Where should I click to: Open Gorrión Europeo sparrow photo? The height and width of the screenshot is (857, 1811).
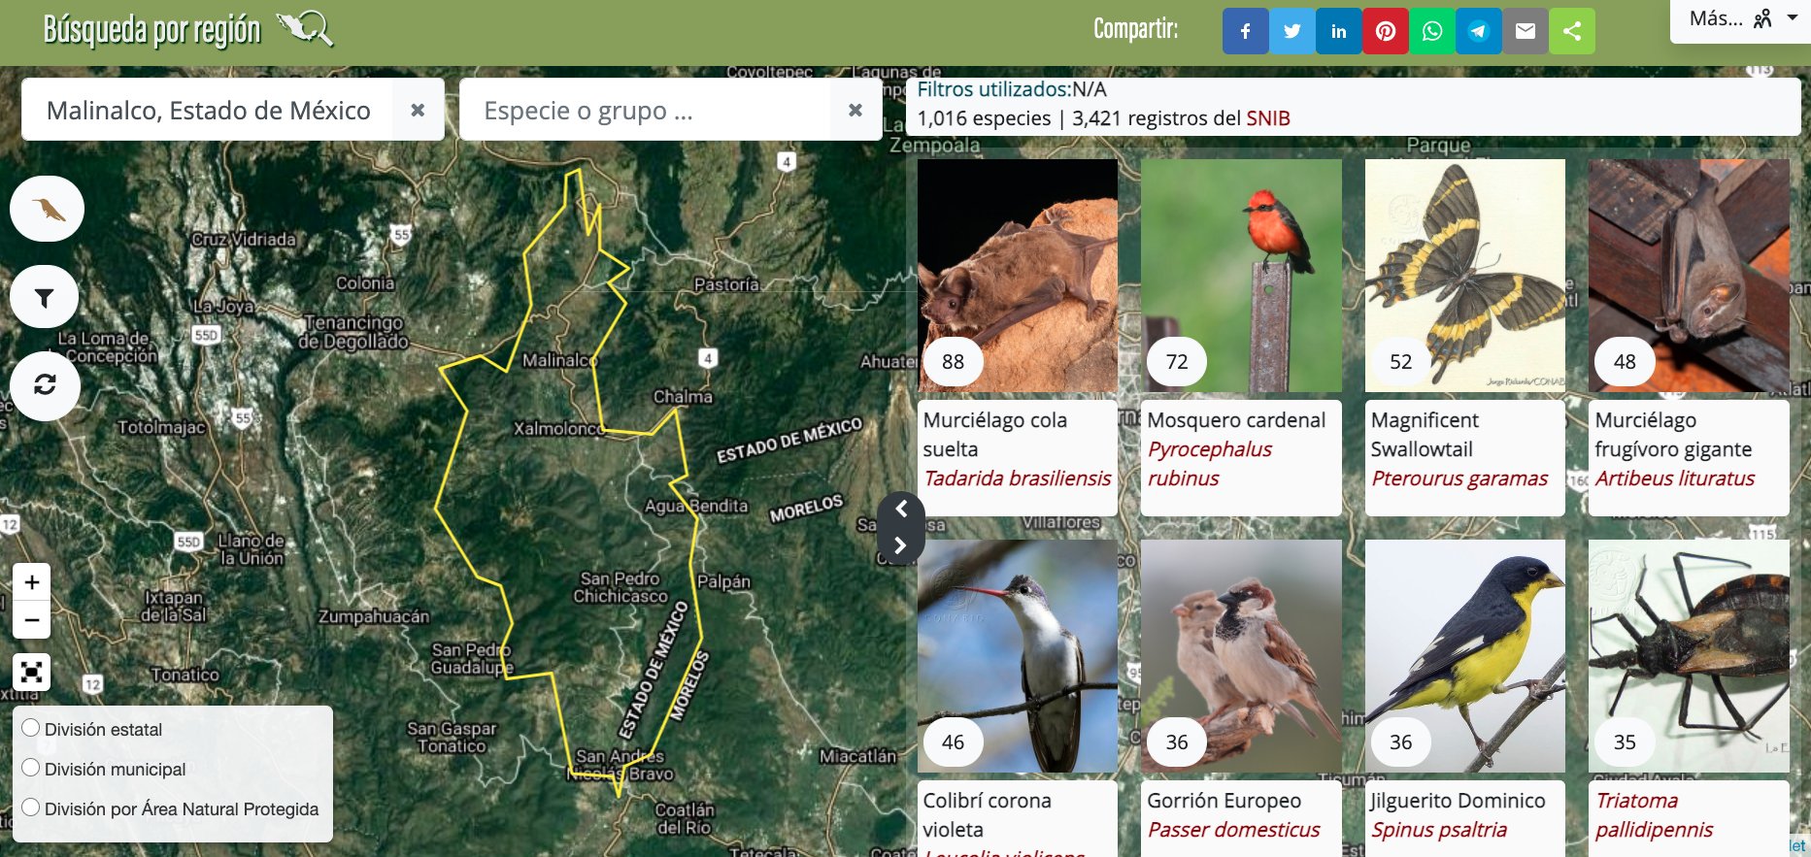1241,656
